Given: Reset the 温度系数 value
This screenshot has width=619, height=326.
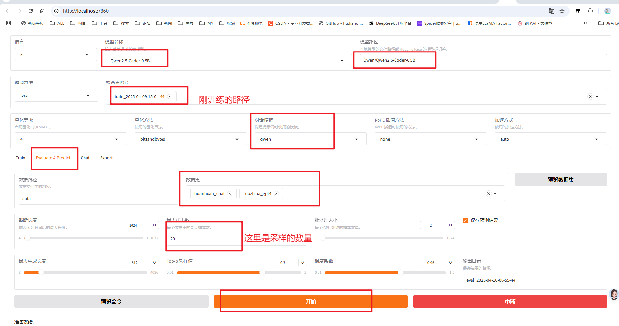Looking at the screenshot, I should pos(451,262).
